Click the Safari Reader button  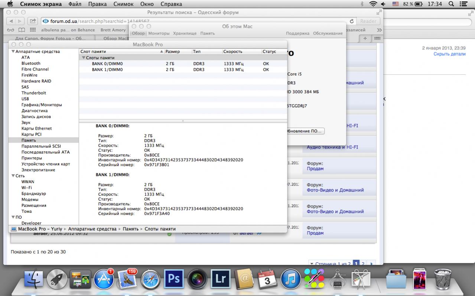click(368, 21)
